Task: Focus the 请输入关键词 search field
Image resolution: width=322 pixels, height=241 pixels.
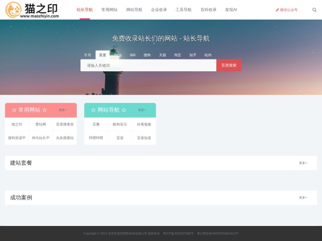Action: point(148,65)
